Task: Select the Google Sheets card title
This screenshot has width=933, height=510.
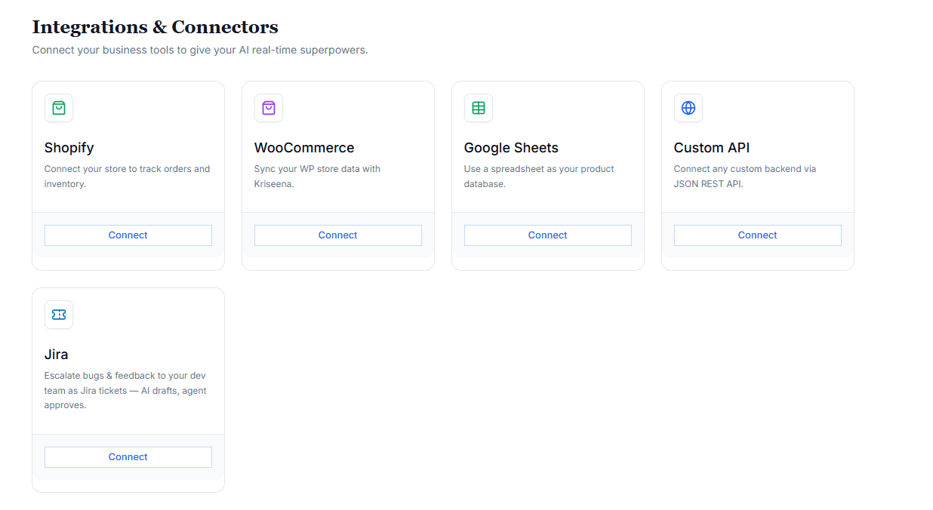Action: (511, 148)
